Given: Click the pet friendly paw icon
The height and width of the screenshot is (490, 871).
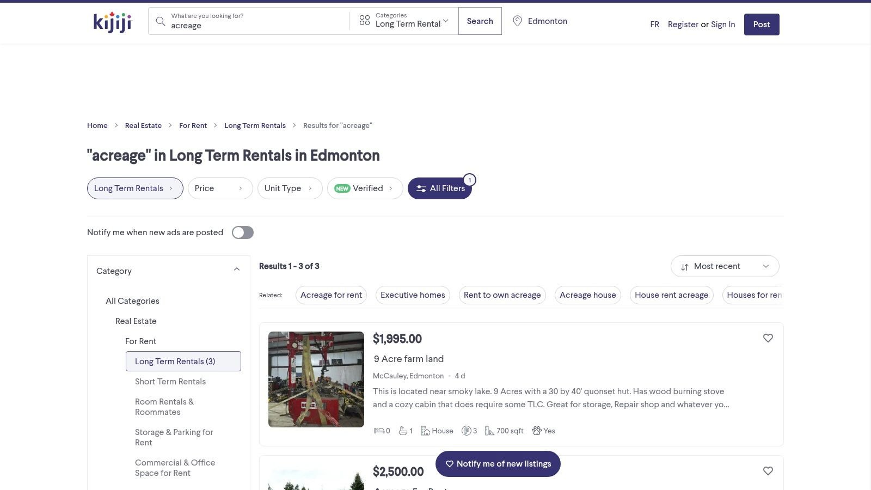Looking at the screenshot, I should [x=536, y=431].
